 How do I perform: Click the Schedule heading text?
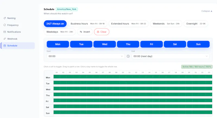[49, 9]
